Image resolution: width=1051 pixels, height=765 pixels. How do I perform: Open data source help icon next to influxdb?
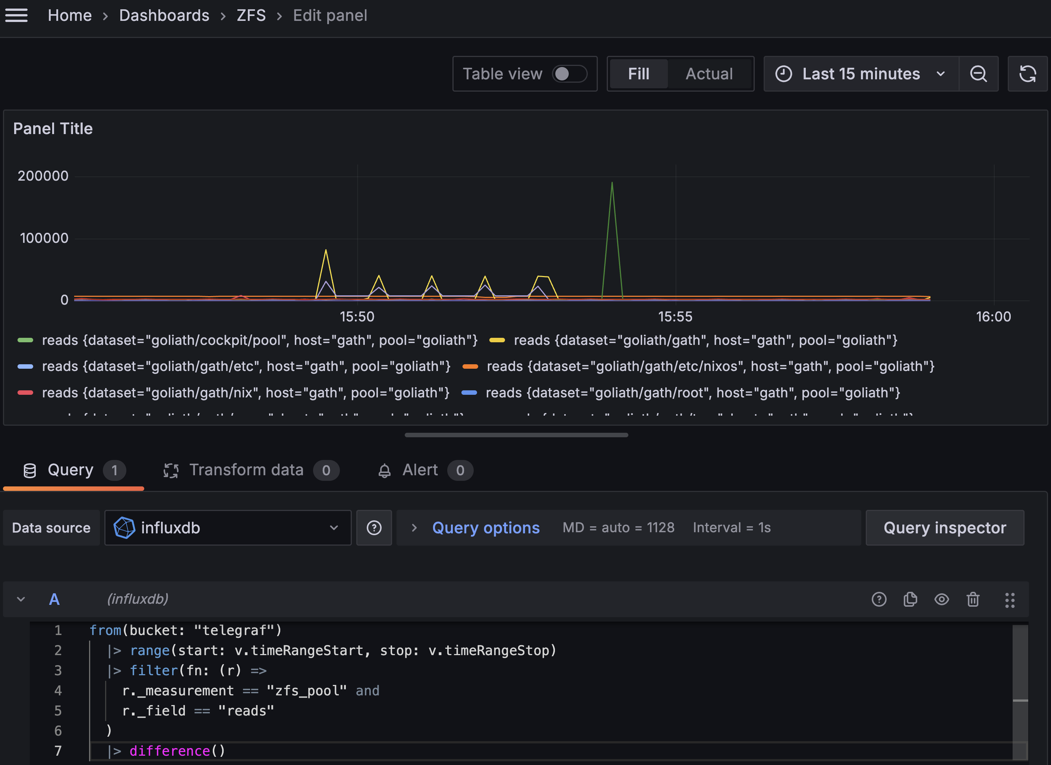[x=374, y=527]
